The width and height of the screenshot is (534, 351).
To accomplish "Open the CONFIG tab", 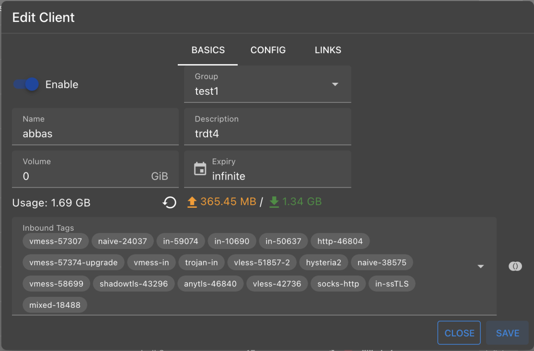I will [x=268, y=50].
